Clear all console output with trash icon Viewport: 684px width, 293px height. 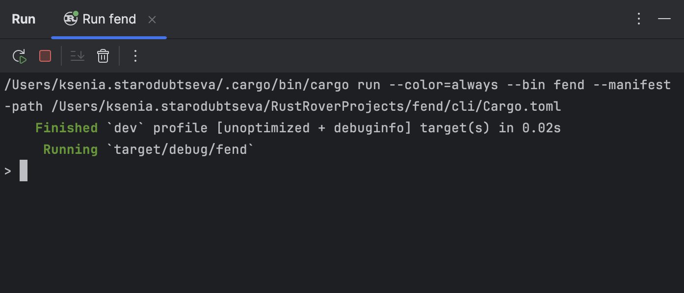(x=103, y=56)
